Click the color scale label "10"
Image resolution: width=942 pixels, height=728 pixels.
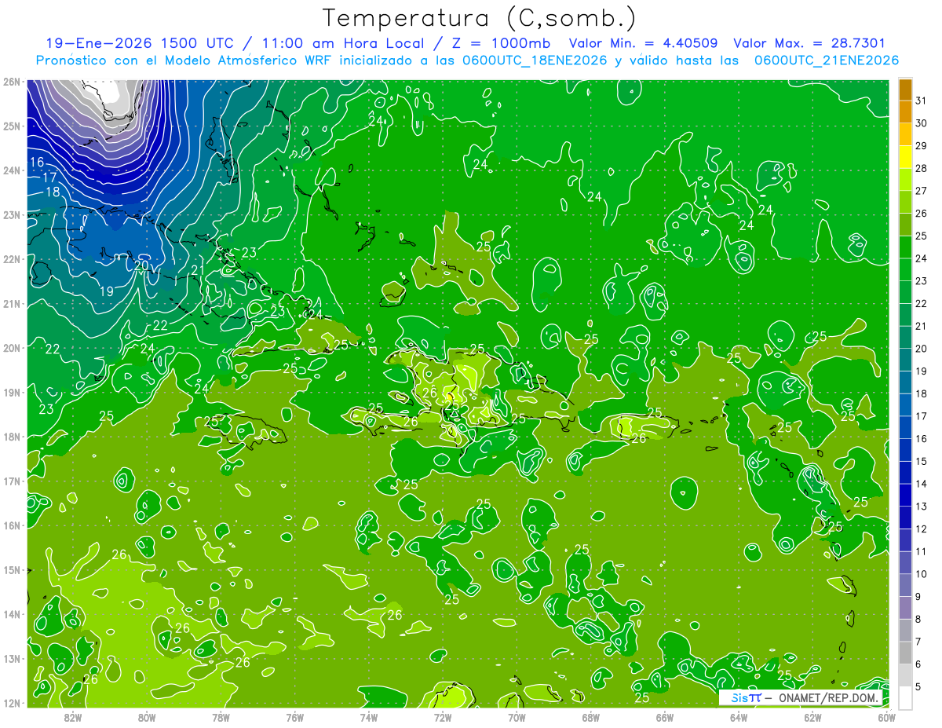click(x=921, y=573)
